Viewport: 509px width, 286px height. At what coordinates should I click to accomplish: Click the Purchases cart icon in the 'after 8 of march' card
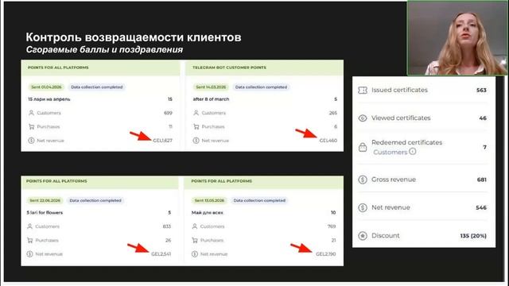coord(196,127)
